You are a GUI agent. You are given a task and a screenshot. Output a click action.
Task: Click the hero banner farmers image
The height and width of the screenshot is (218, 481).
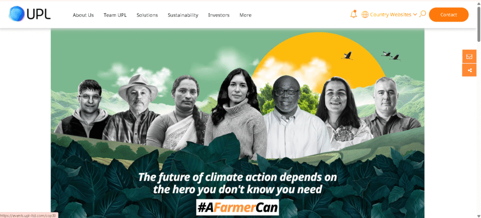[x=237, y=123]
